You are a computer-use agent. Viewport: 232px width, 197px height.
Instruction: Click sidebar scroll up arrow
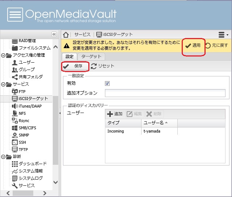55,47
